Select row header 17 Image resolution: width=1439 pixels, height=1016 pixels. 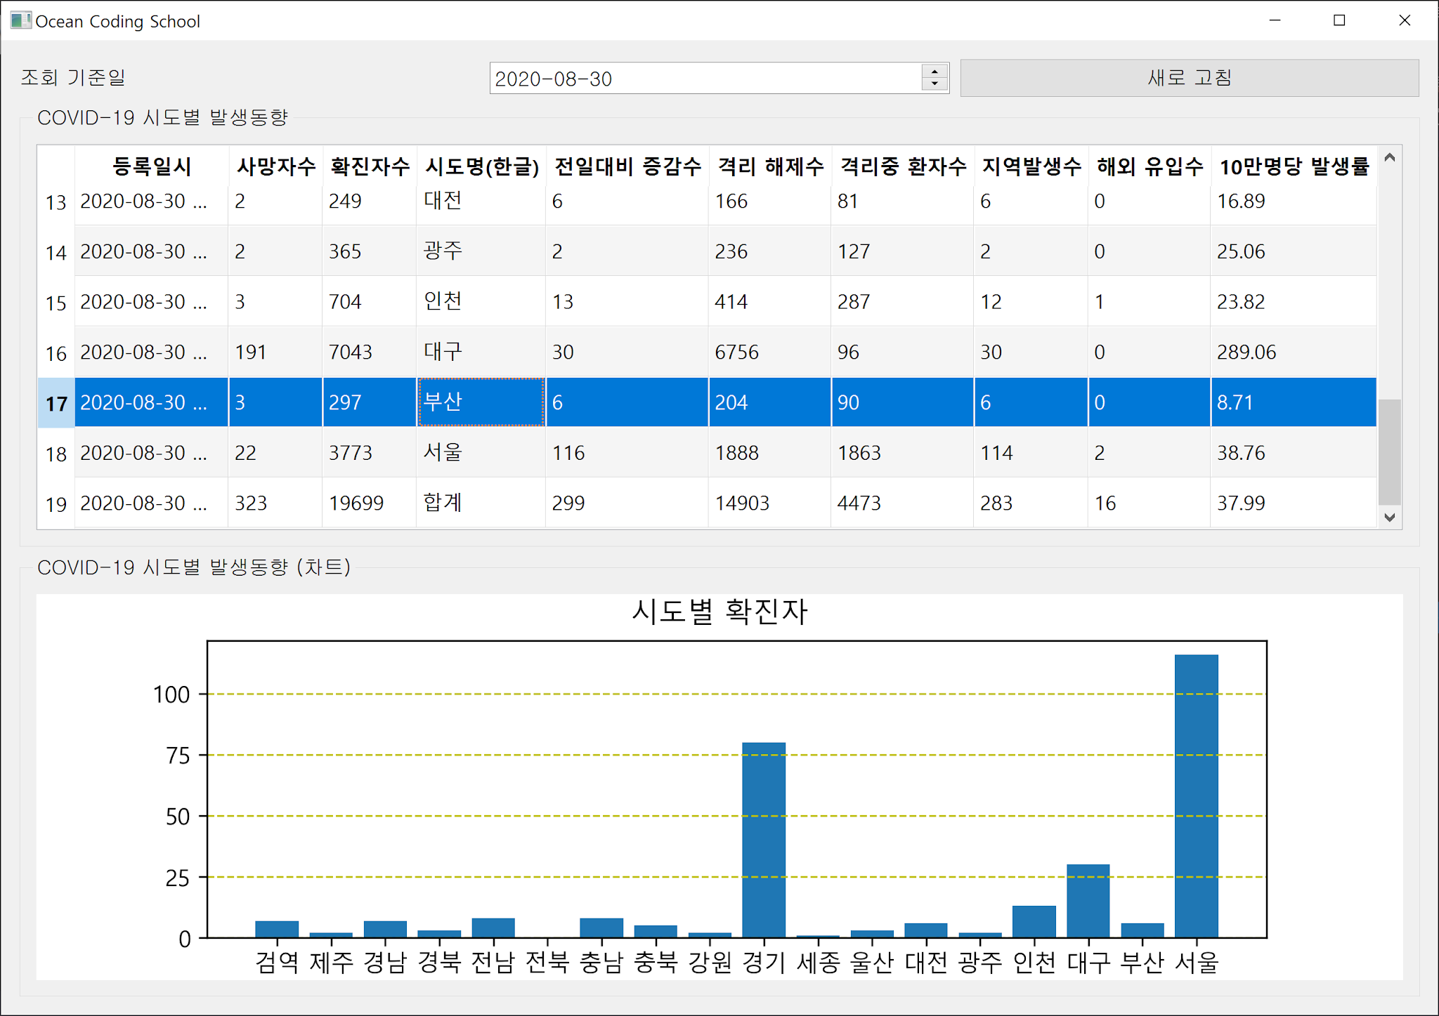coord(56,403)
